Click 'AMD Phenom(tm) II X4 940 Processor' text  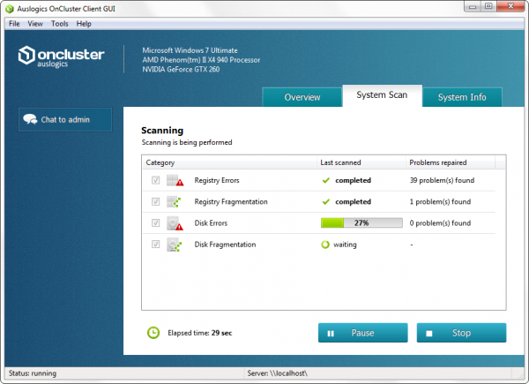click(x=201, y=60)
